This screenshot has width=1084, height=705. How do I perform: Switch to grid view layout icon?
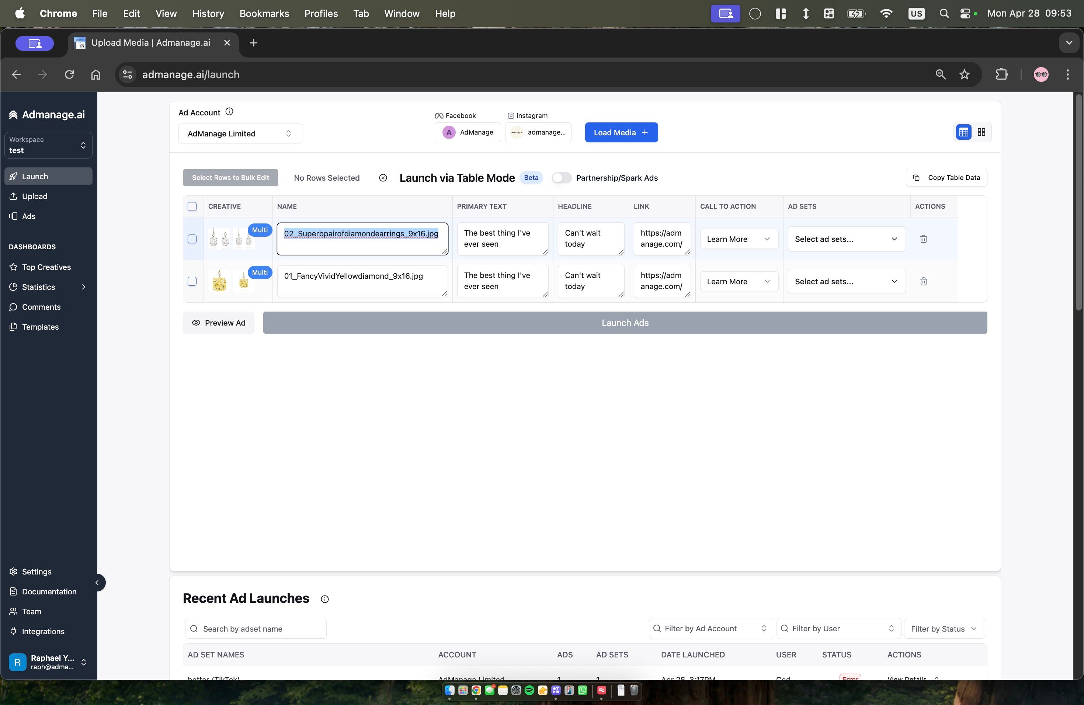tap(981, 132)
